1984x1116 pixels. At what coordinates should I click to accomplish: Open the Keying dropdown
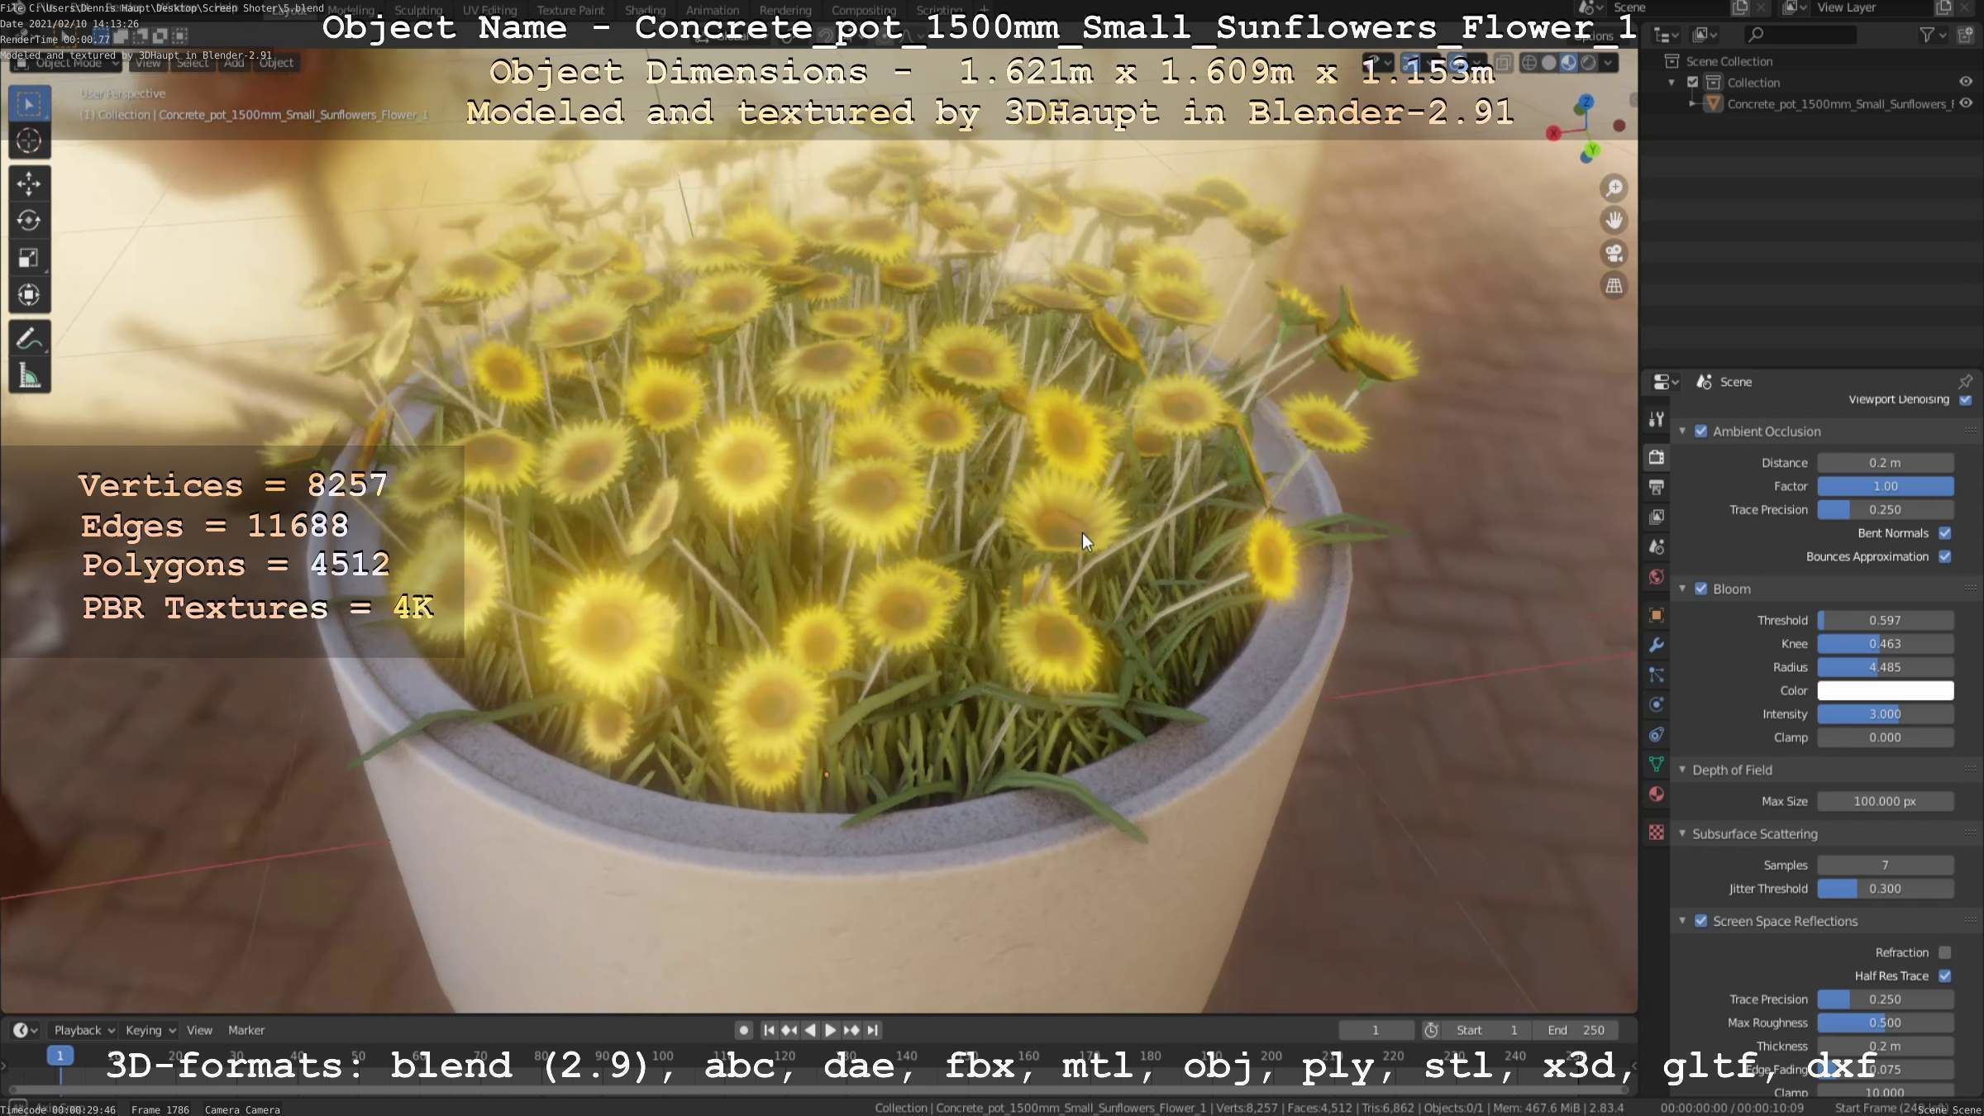(150, 1030)
